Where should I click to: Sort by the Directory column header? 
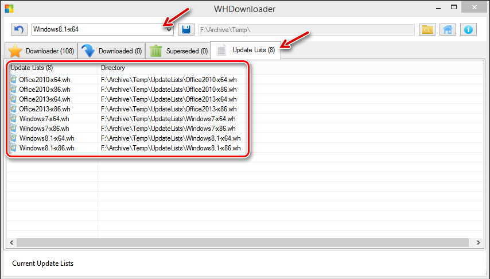coord(113,68)
